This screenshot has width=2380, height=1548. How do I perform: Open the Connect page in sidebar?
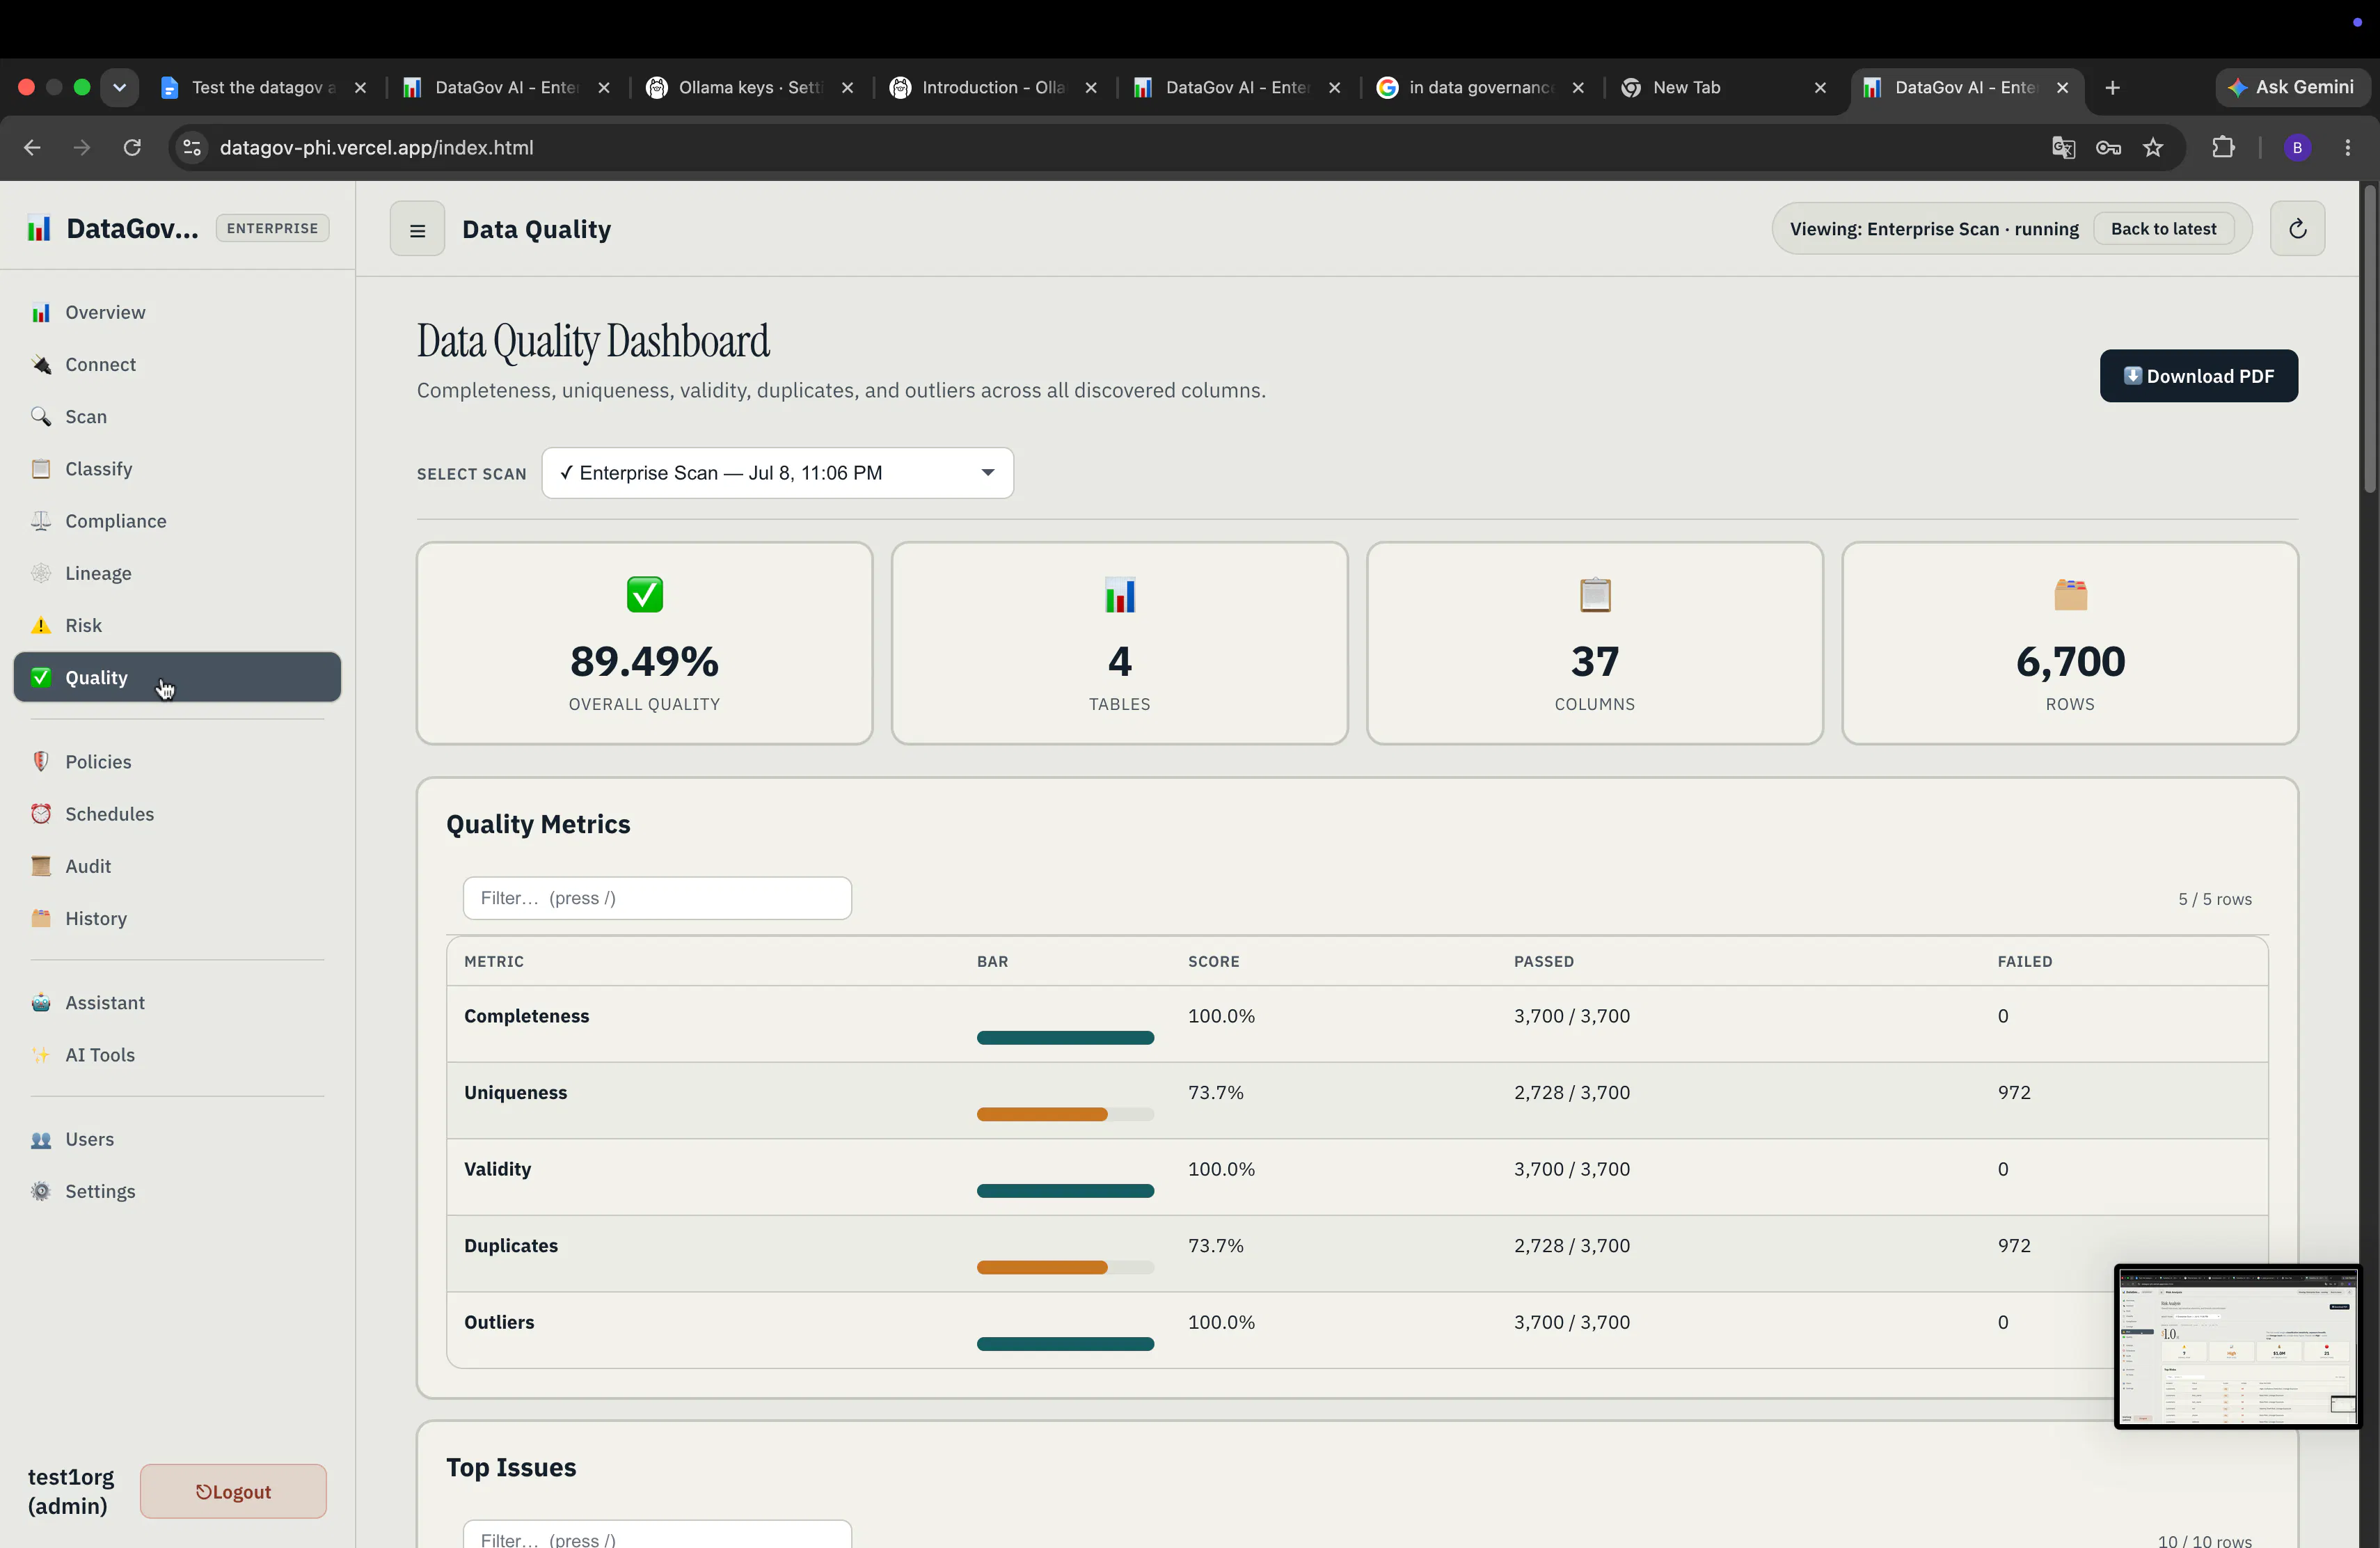[x=177, y=364]
